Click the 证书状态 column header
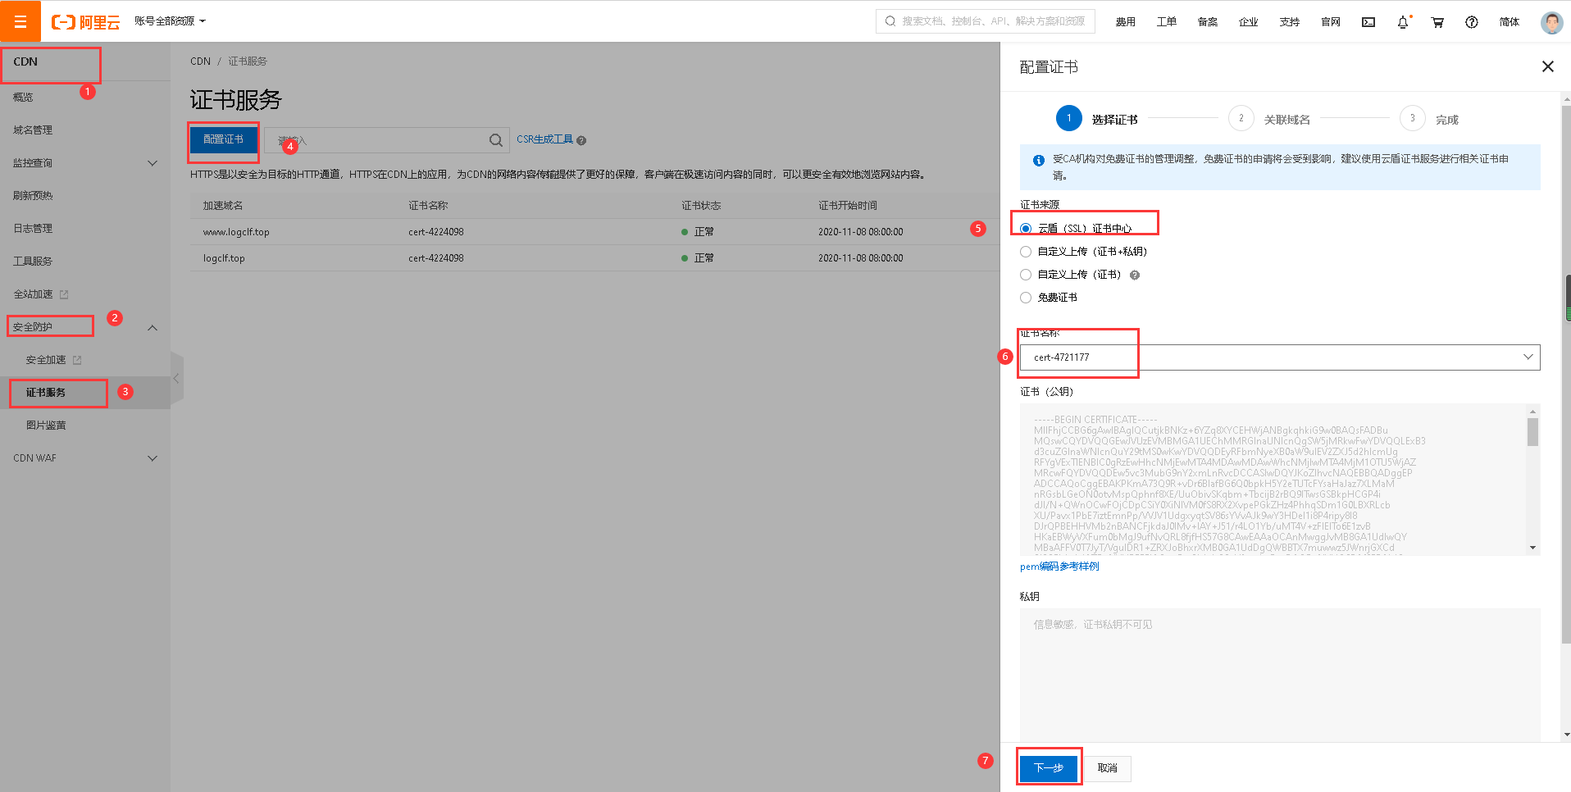Image resolution: width=1571 pixels, height=792 pixels. tap(701, 206)
